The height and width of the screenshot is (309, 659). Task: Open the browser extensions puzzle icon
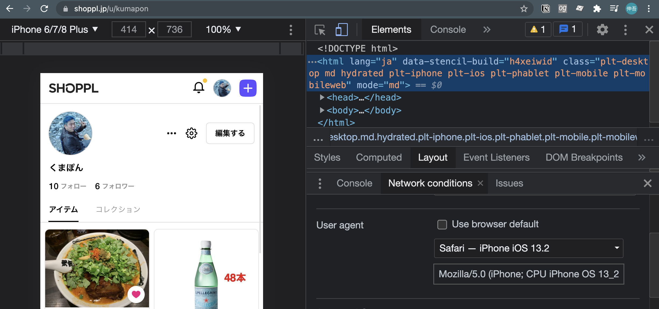pos(597,9)
